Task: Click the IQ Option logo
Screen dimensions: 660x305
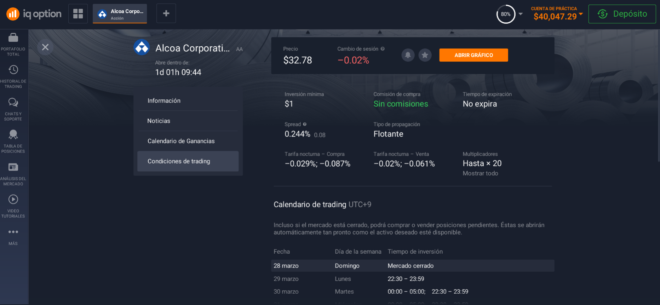Action: click(34, 14)
